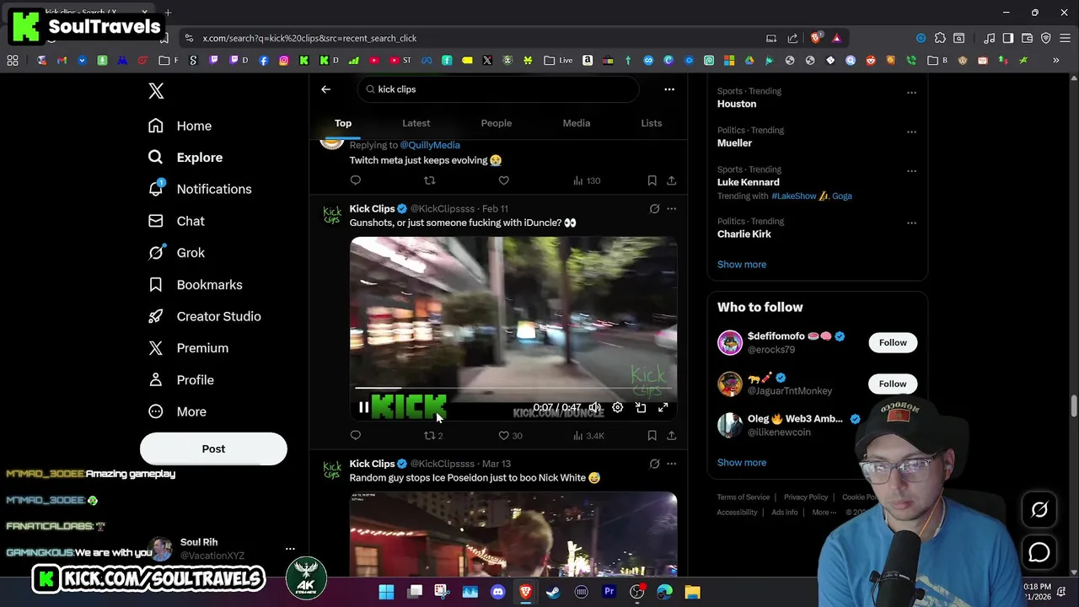Screen dimensions: 1079x607
Task: View analytics showing 3.4K views
Action: click(588, 436)
